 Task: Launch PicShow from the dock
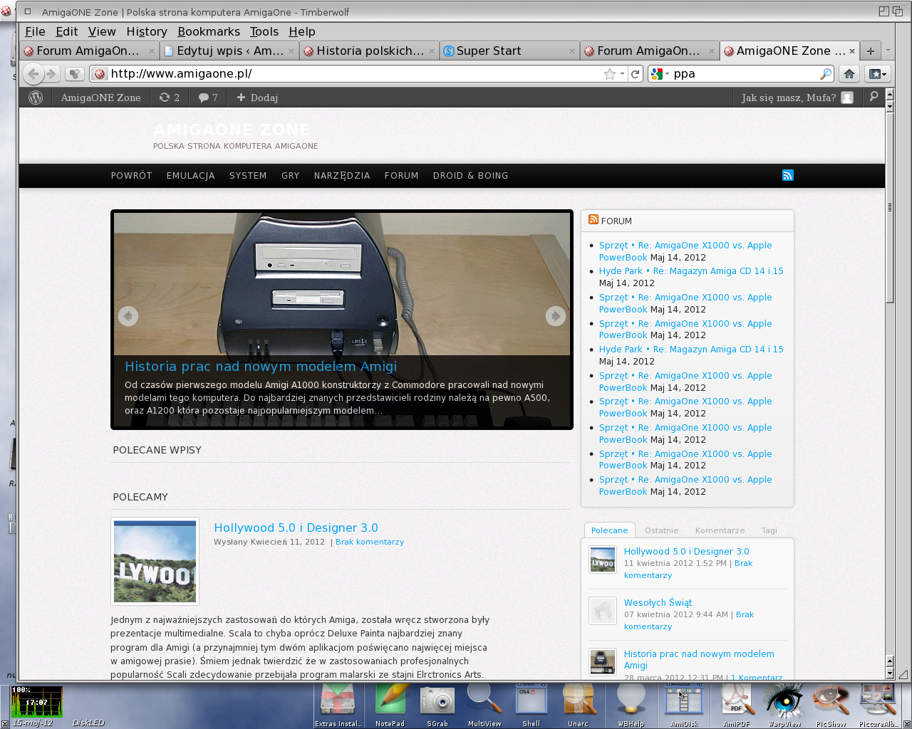(x=831, y=705)
